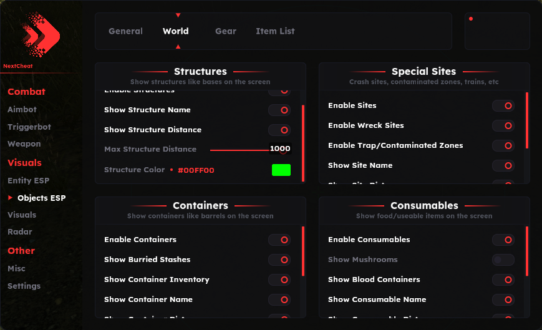
Task: Click the red arrow beside Objects ESP
Action: (x=10, y=198)
